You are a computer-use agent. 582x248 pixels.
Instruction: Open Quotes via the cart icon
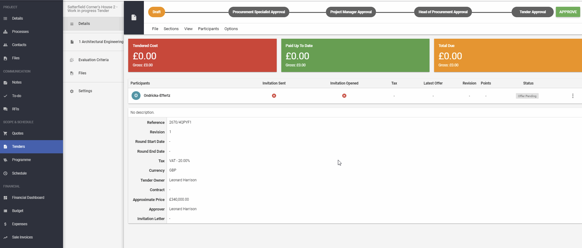coord(5,133)
